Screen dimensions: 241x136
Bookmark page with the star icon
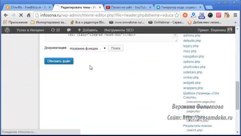tap(177, 15)
